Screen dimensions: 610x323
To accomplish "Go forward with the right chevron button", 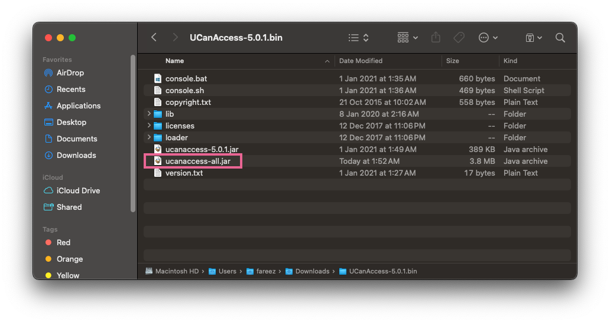I will click(175, 38).
